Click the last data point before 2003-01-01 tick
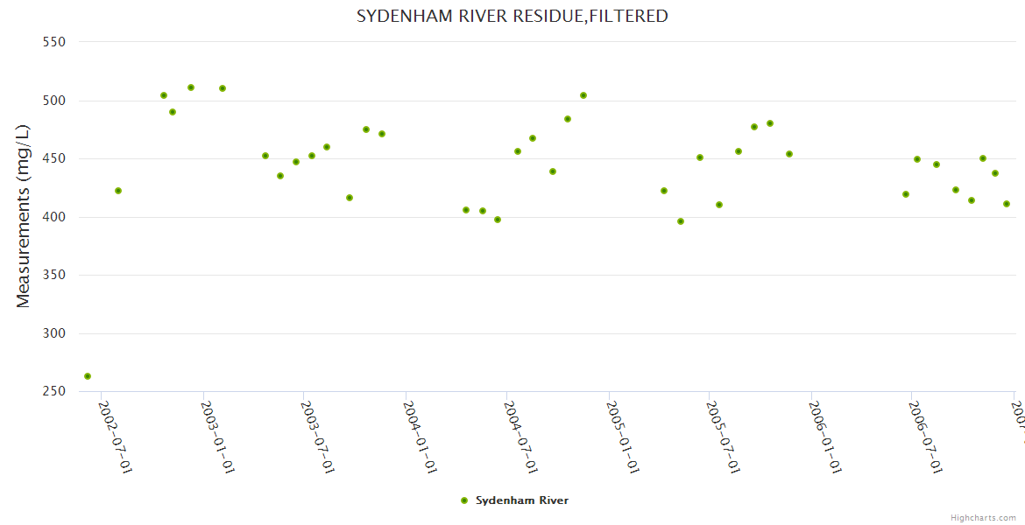The width and height of the screenshot is (1025, 525). (191, 87)
